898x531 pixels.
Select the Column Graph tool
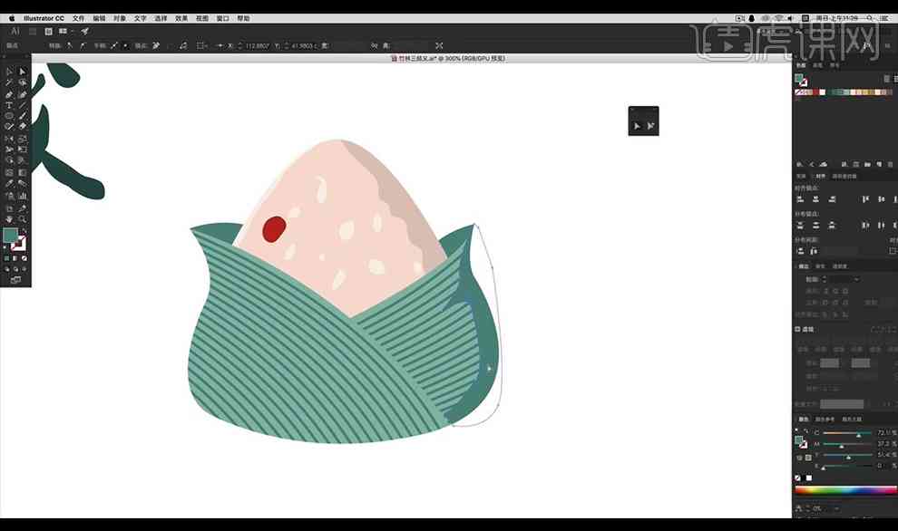23,197
